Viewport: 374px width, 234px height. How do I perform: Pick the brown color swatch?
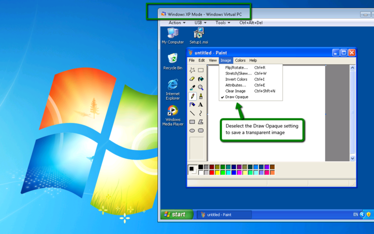pos(272,167)
